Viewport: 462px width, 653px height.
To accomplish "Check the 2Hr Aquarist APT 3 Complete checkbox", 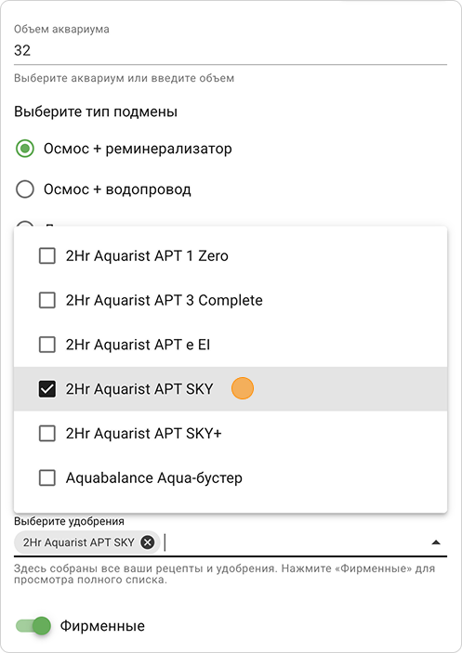I will (47, 300).
